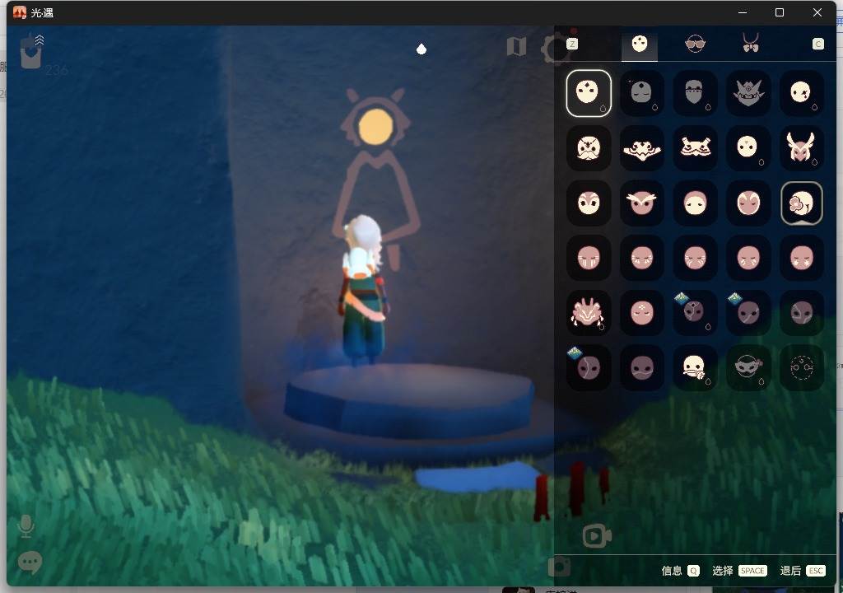
Task: Select the white owl mask with pink brow
Action: (588, 203)
